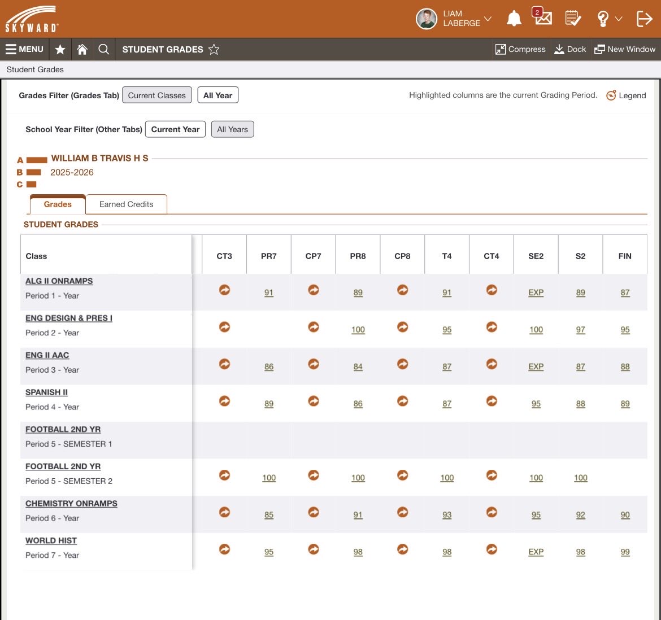Open the notifications bell icon
The image size is (661, 620).
514,19
